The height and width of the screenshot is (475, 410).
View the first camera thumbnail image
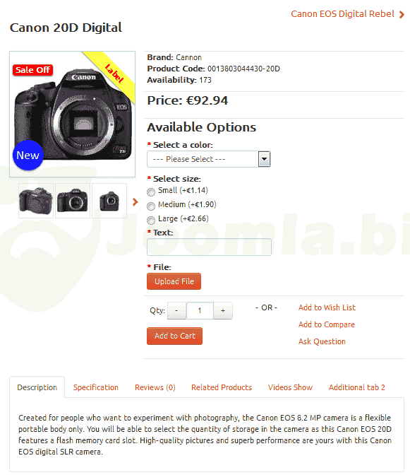pos(36,201)
